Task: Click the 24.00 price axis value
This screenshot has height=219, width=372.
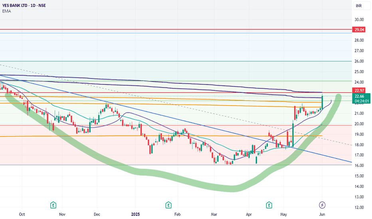Action: [359, 82]
